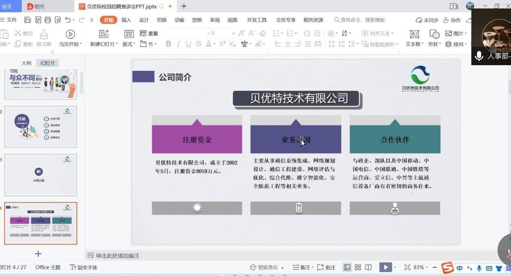Image resolution: width=511 pixels, height=276 pixels.
Task: Open a new document tab with plus
Action: pyautogui.click(x=184, y=6)
